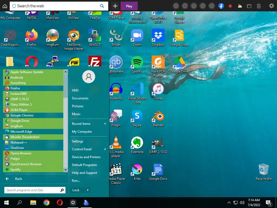Select Notepad++ in programs list
Viewport: 277px width, 208px height.
tap(33, 142)
